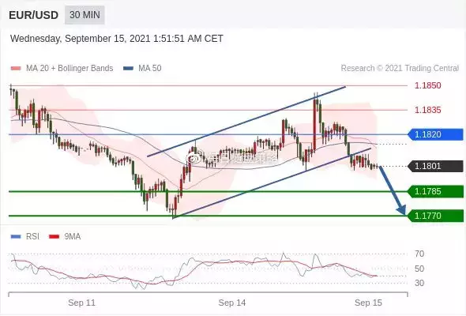Click the 1.1801 current price label
Image resolution: width=466 pixels, height=316 pixels.
coord(435,166)
